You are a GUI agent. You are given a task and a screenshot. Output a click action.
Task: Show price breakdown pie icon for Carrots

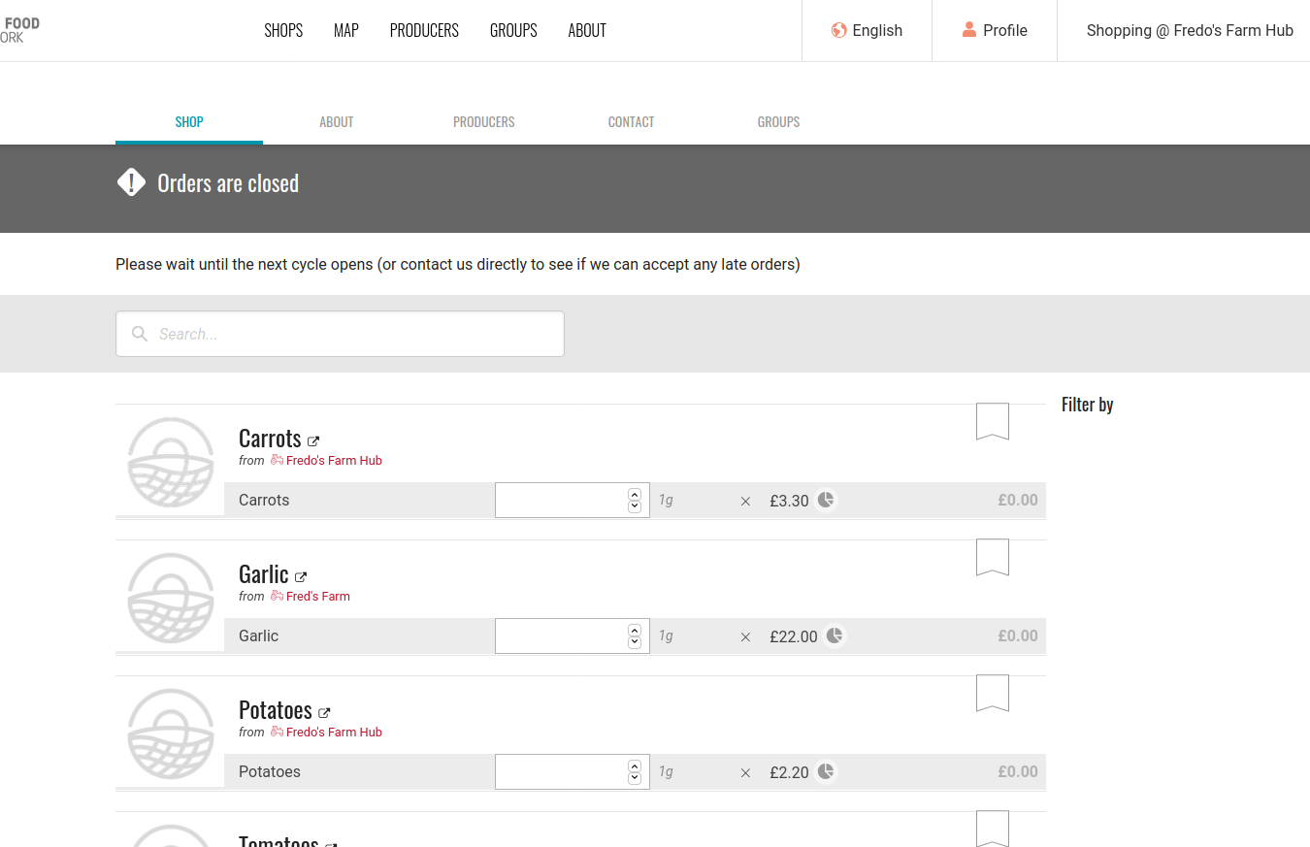tap(826, 500)
